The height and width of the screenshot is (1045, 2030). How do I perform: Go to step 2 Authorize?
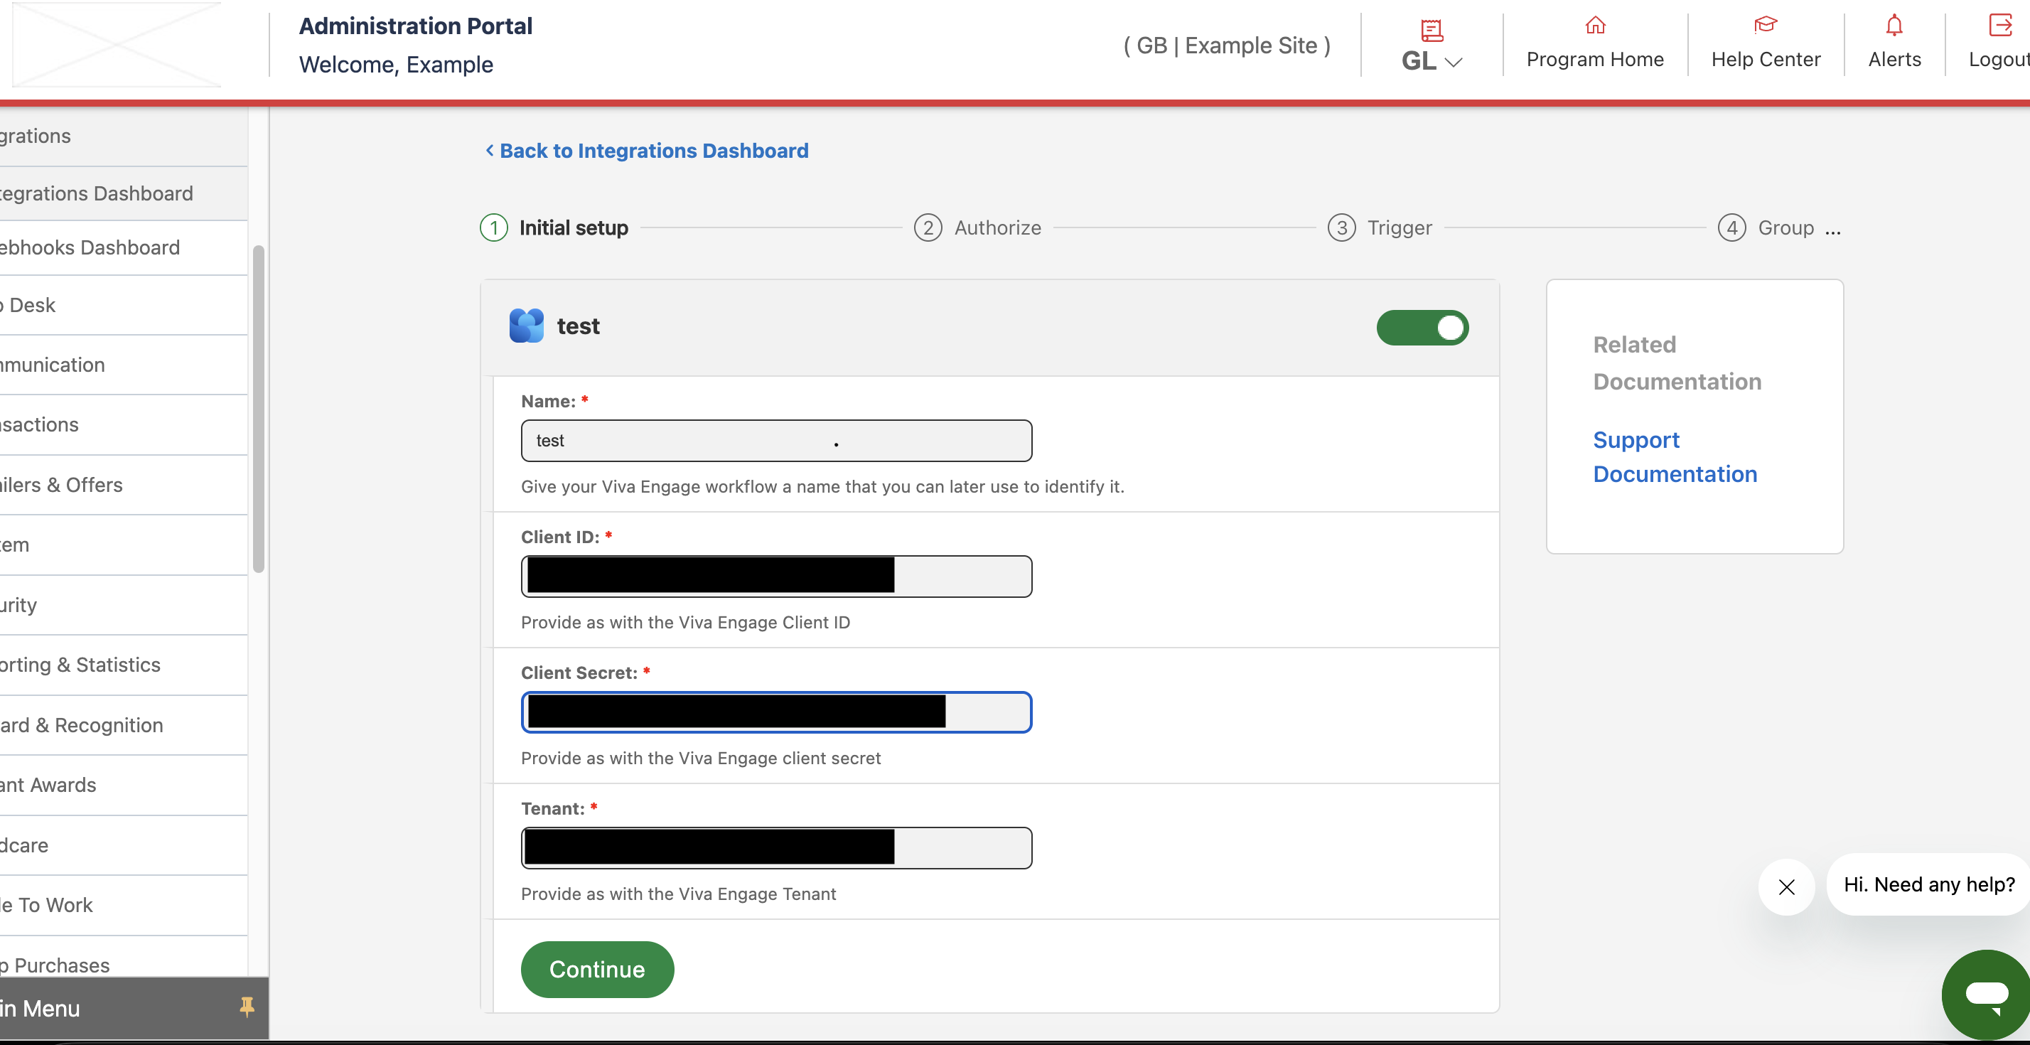977,227
